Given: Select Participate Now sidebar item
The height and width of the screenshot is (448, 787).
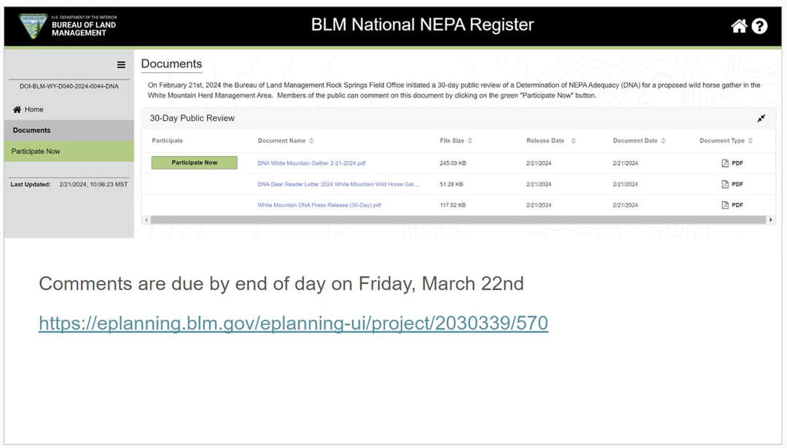Looking at the screenshot, I should click(x=36, y=152).
